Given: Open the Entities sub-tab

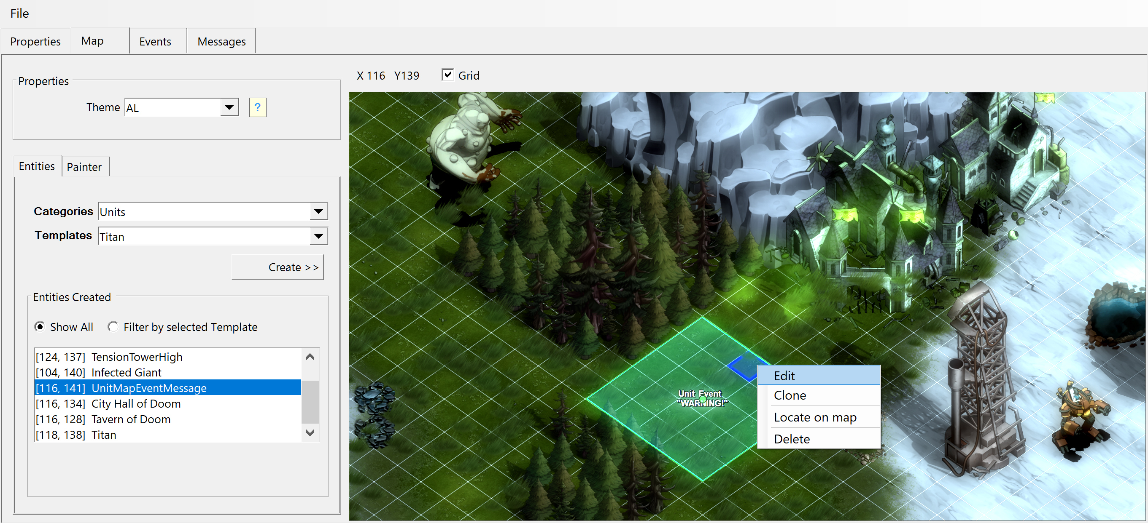Looking at the screenshot, I should [x=37, y=166].
